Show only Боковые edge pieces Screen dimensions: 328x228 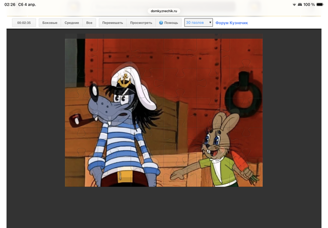[50, 23]
